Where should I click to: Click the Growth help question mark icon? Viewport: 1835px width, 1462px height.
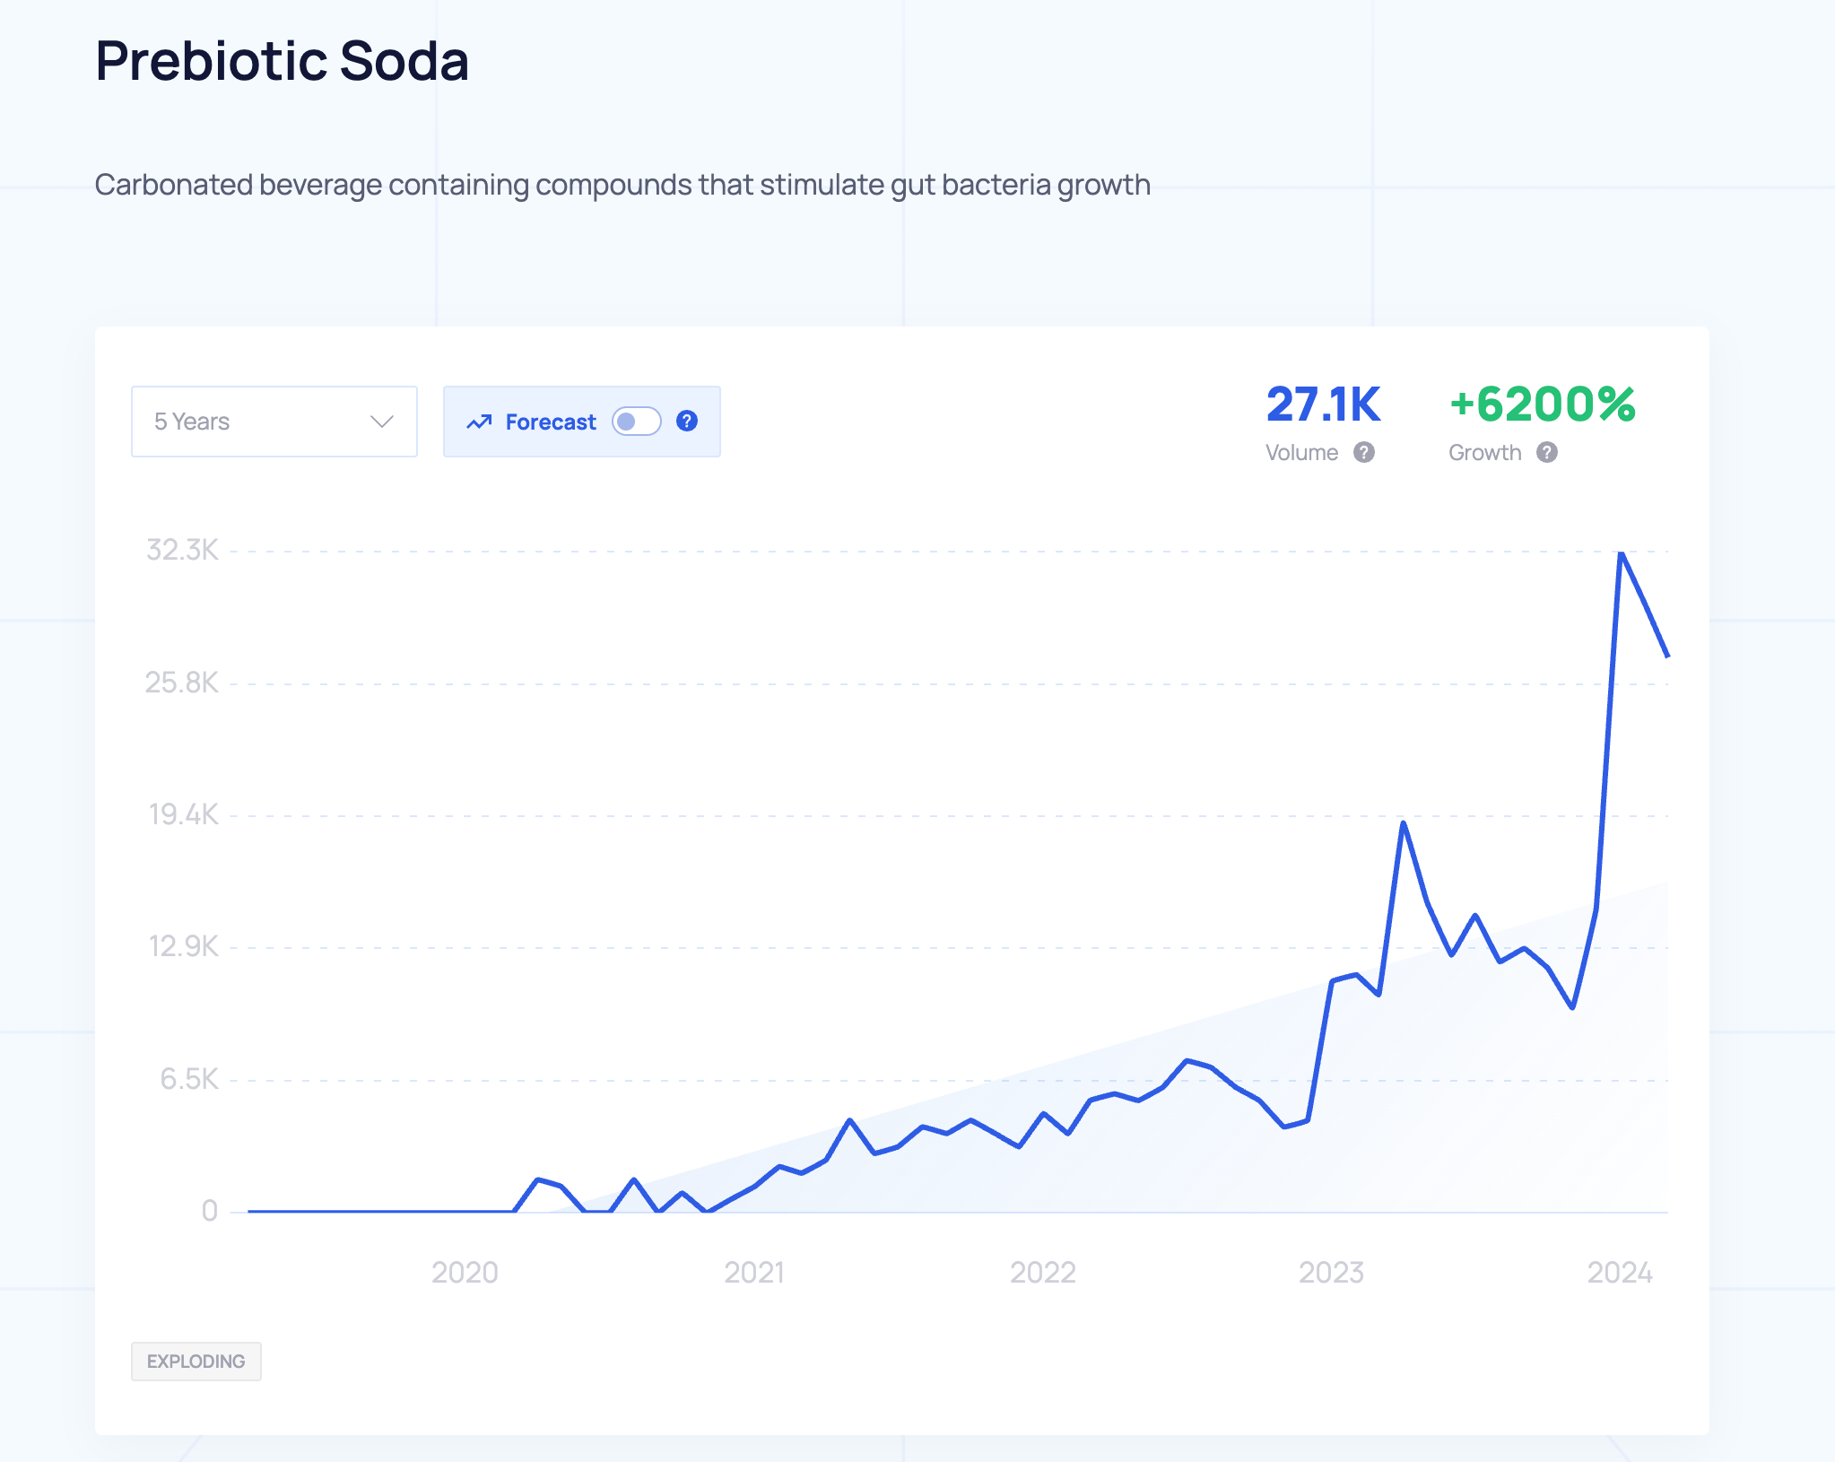(1547, 452)
